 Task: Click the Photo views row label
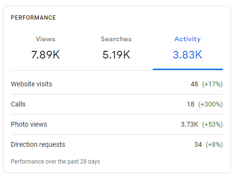29,124
